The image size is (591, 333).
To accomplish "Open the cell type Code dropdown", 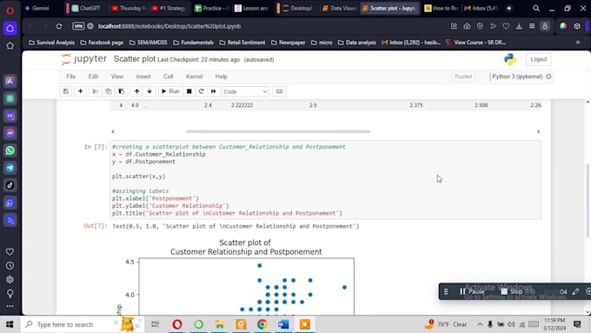I will 245,91.
